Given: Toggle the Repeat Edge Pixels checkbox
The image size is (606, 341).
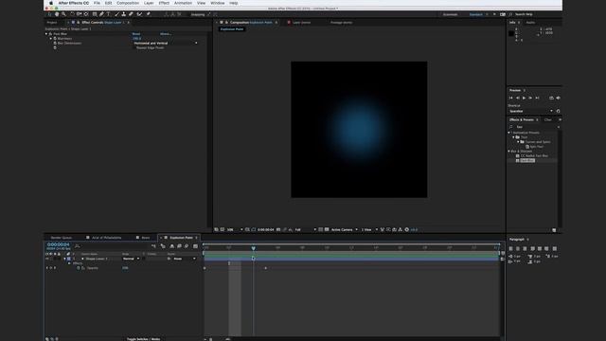Looking at the screenshot, I should click(134, 48).
